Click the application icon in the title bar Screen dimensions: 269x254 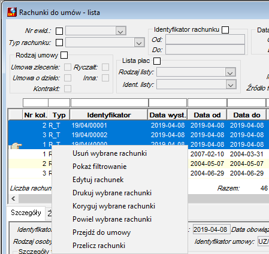pyautogui.click(x=12, y=12)
